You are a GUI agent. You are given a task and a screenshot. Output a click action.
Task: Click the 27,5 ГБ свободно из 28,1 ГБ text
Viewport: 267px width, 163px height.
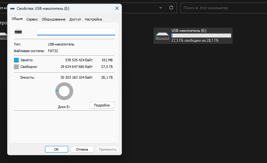click(x=195, y=40)
